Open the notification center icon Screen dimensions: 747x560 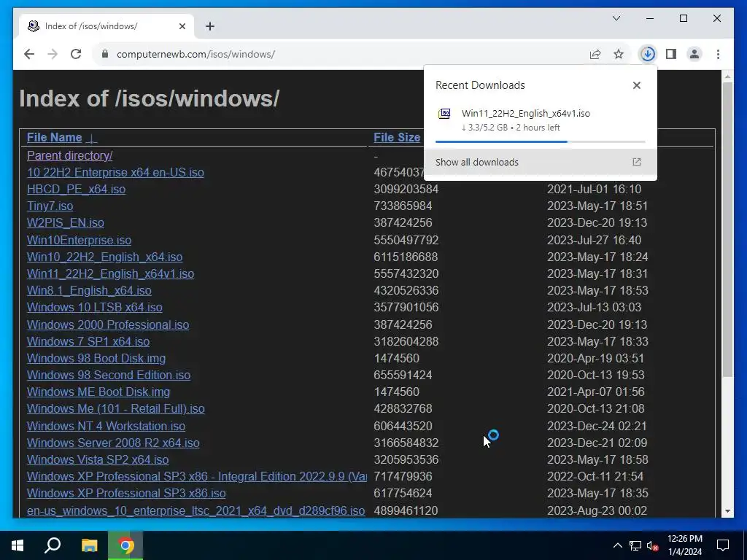pyautogui.click(x=723, y=545)
